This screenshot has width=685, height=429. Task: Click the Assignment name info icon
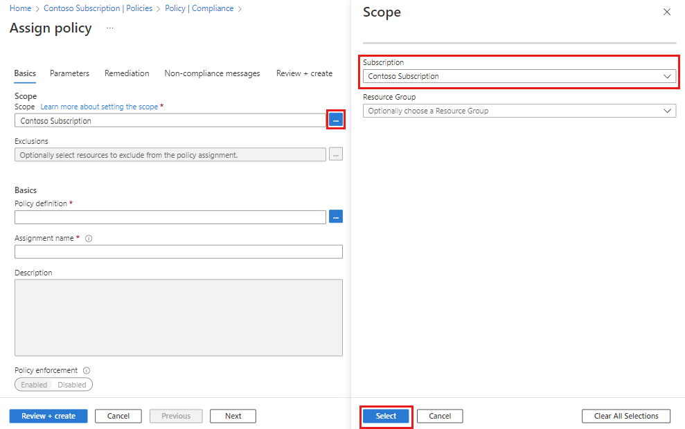(x=89, y=238)
